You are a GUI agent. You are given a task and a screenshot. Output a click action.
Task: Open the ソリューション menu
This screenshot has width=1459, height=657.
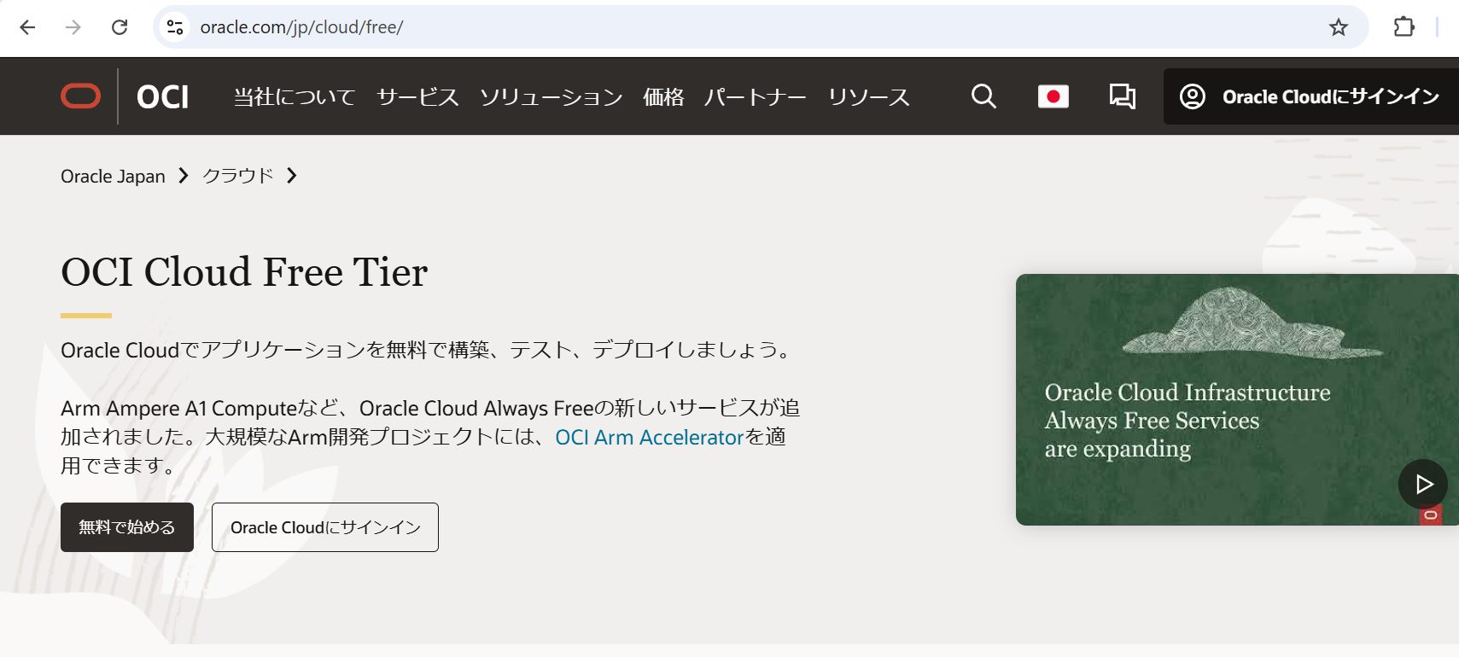click(551, 97)
